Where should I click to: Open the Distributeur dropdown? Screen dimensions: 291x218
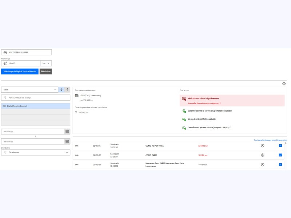36,153
